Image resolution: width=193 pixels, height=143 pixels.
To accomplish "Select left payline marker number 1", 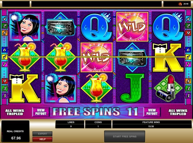I will [x=4, y=57].
